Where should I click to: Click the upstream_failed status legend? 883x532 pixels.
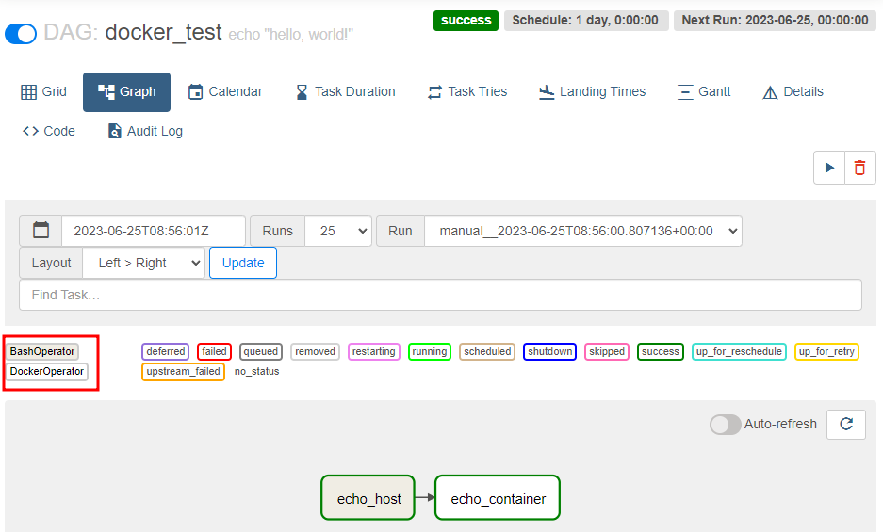pyautogui.click(x=183, y=372)
